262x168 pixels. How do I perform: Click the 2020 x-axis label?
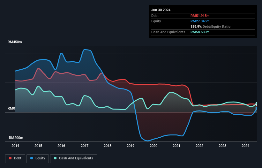153,146
